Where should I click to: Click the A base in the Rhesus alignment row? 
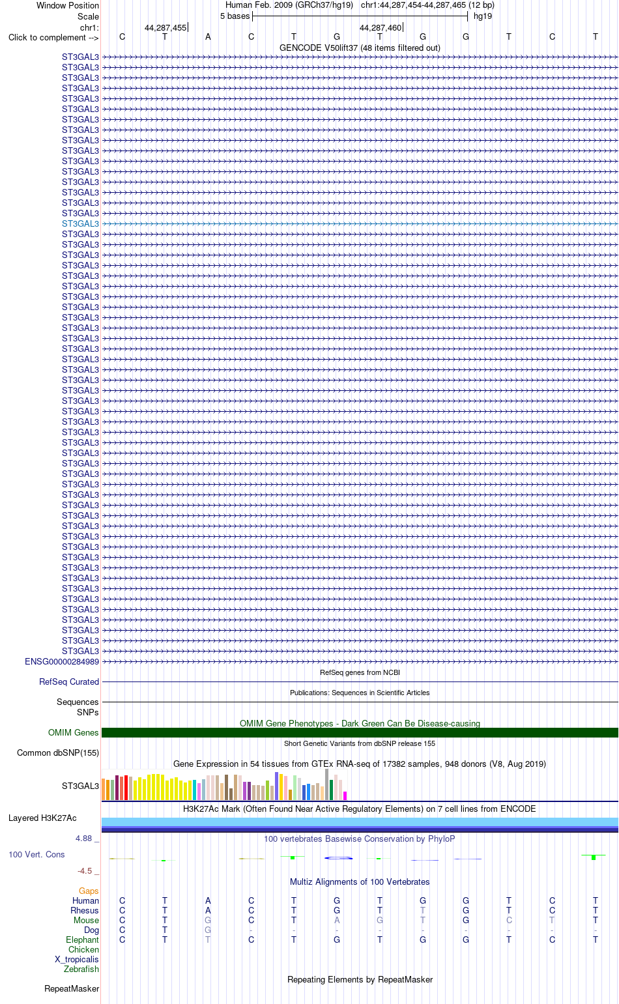(x=208, y=910)
